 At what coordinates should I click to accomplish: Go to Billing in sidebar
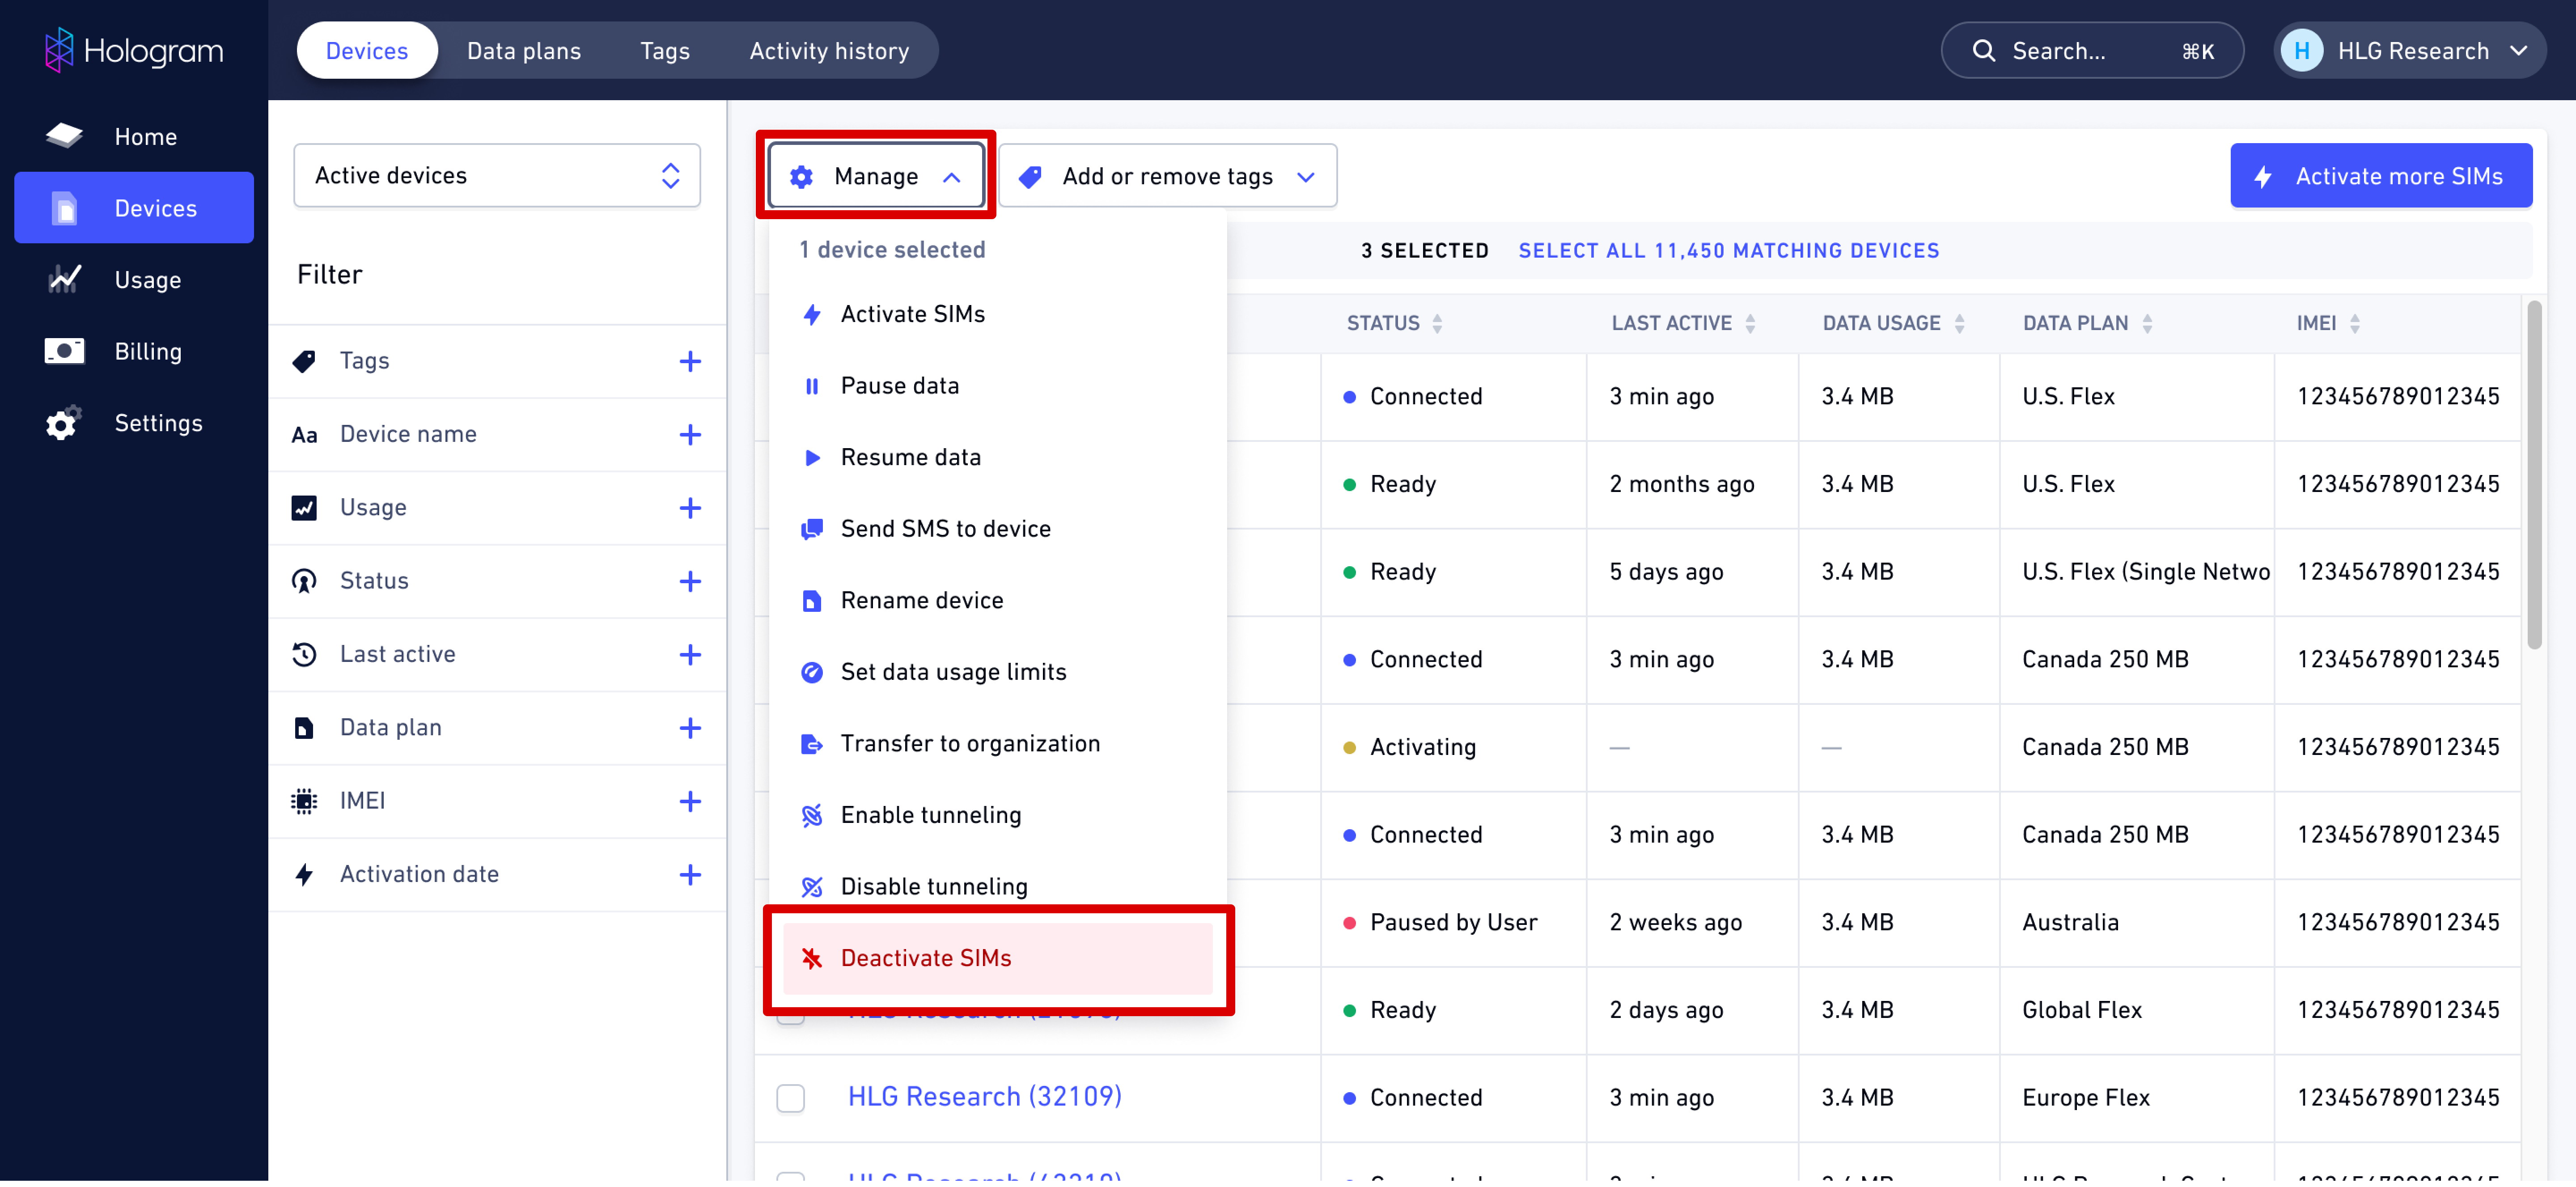point(134,351)
